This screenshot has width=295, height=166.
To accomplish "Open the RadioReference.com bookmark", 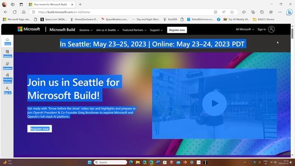I will (x=201, y=19).
